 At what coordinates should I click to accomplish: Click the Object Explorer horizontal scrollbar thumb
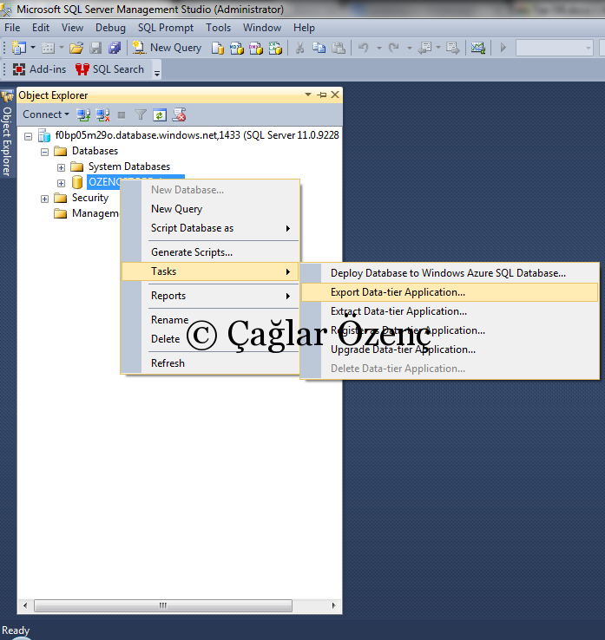(x=163, y=605)
